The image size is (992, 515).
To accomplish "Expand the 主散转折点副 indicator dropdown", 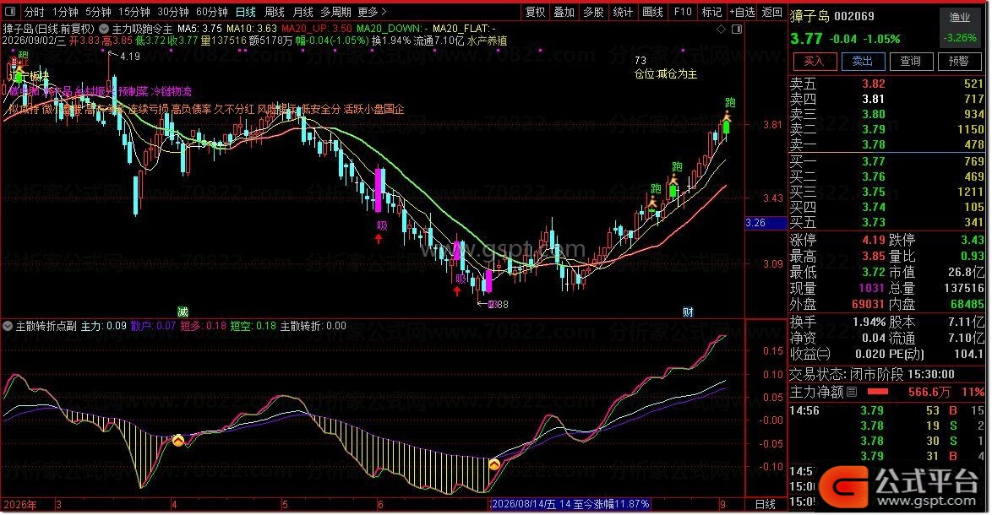I will (x=8, y=326).
